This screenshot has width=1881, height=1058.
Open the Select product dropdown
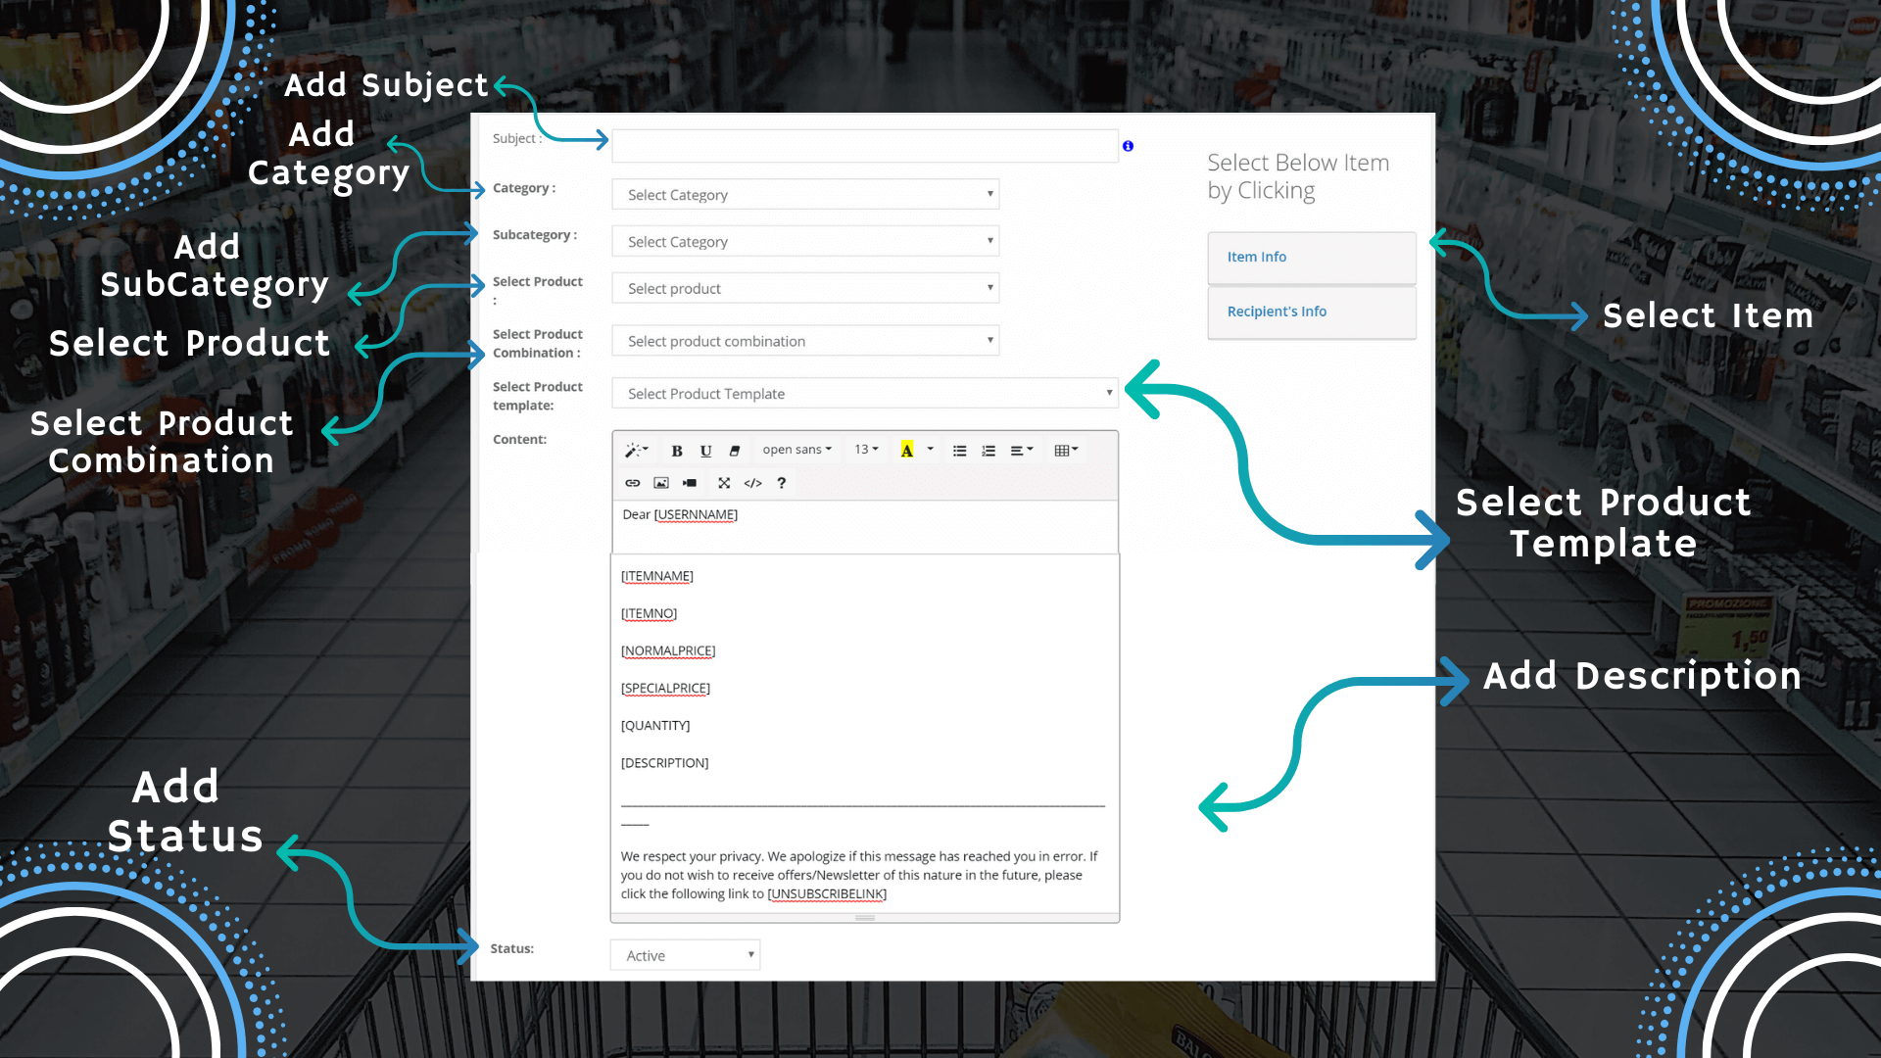(x=805, y=288)
